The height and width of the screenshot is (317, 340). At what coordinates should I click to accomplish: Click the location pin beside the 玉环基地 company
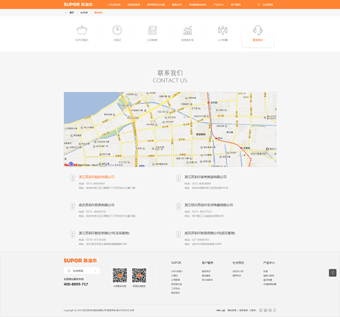(73, 234)
